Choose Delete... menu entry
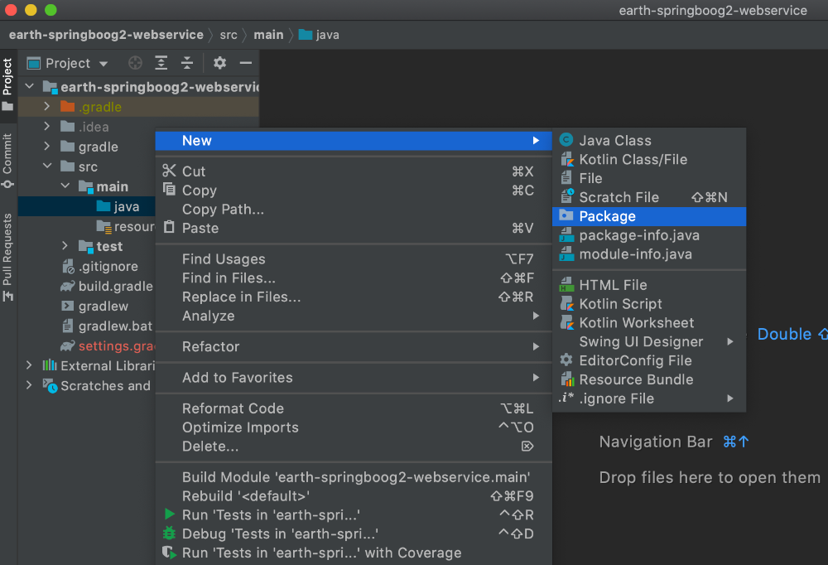 coord(354,447)
